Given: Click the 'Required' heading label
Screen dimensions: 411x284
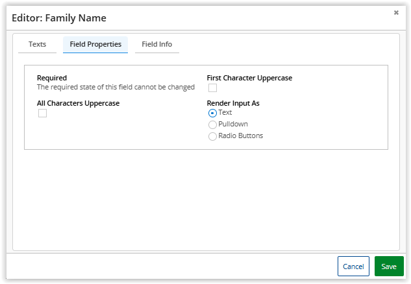Looking at the screenshot, I should pos(52,78).
